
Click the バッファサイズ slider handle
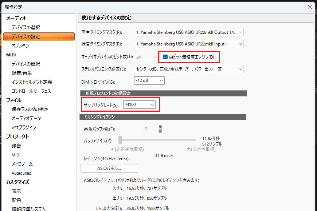pos(120,140)
